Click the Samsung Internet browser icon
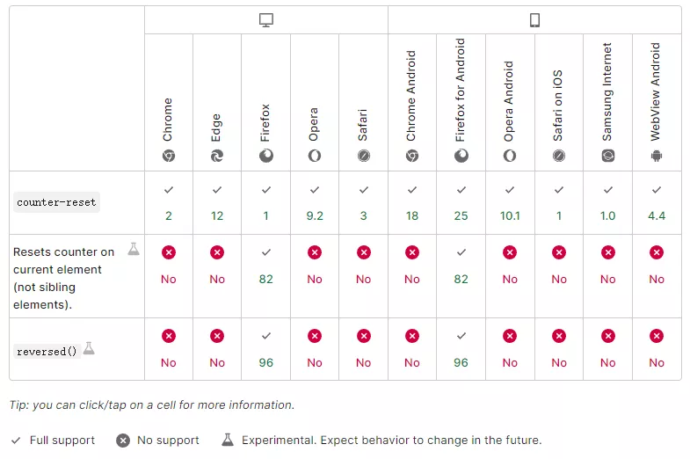Screen dimensions: 690x459 click(607, 156)
